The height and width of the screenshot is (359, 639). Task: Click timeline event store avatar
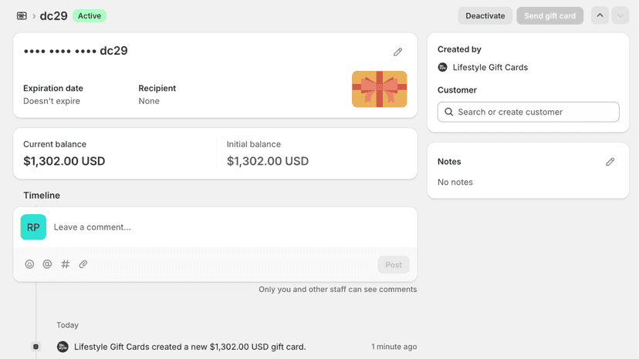tap(63, 347)
